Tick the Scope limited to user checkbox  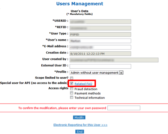72,78
